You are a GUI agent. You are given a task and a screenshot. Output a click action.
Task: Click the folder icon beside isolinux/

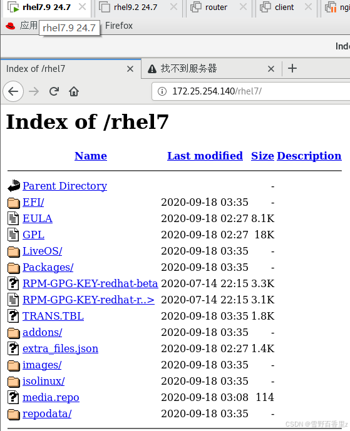[14, 382]
